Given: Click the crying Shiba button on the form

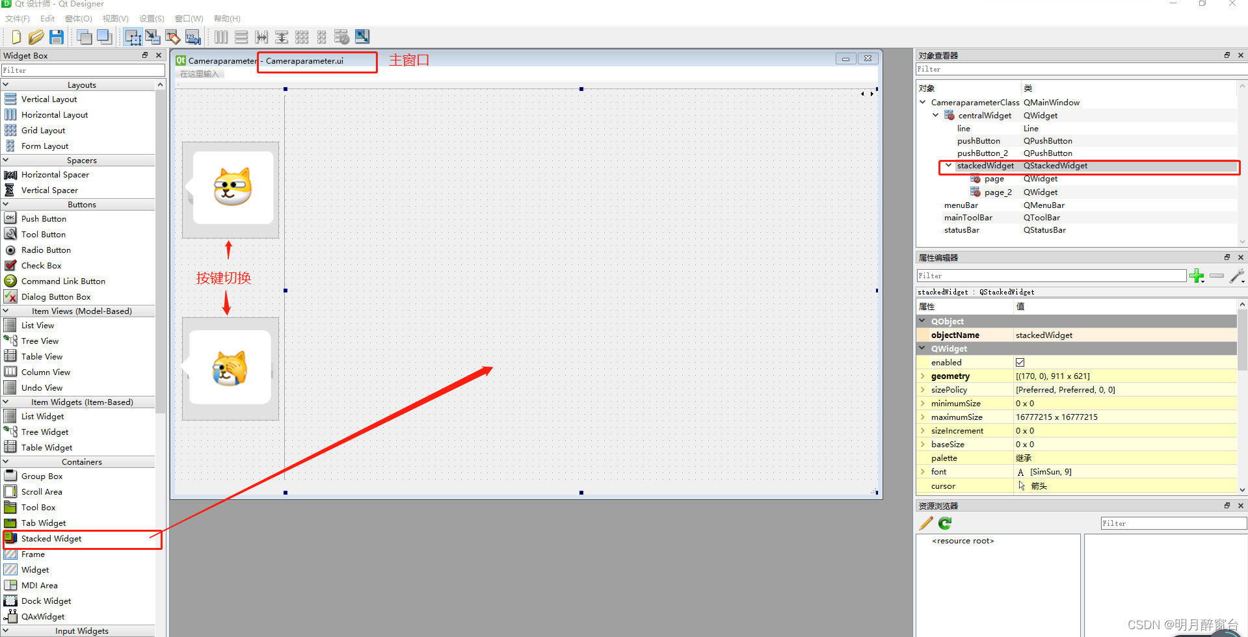Looking at the screenshot, I should 231,369.
